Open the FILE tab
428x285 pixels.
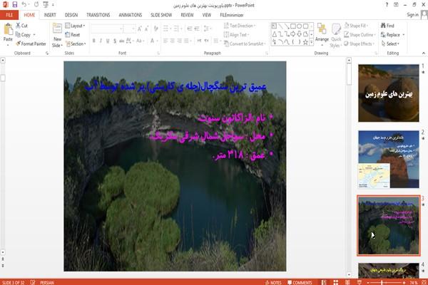click(x=9, y=15)
